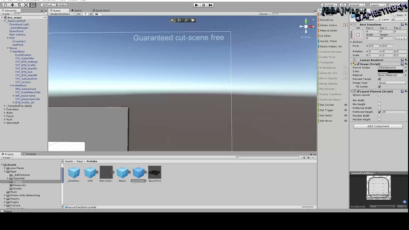Click ProBuilder Smoothing button
409x230 pixels.
click(x=326, y=20)
